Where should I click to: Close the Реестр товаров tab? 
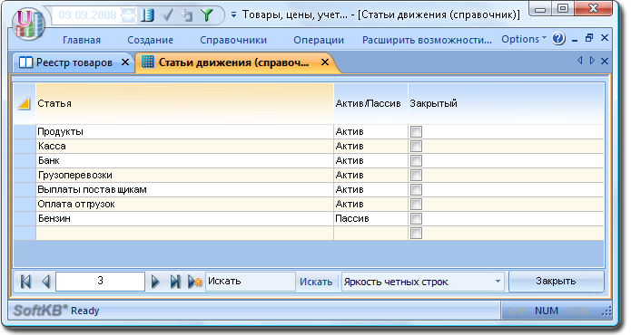125,62
